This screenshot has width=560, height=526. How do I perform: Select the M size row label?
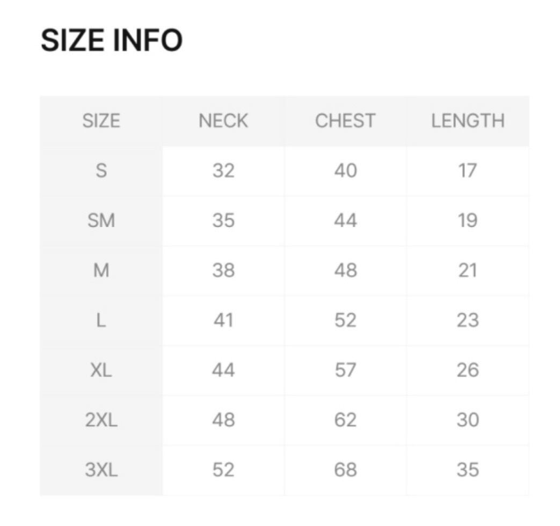click(101, 270)
